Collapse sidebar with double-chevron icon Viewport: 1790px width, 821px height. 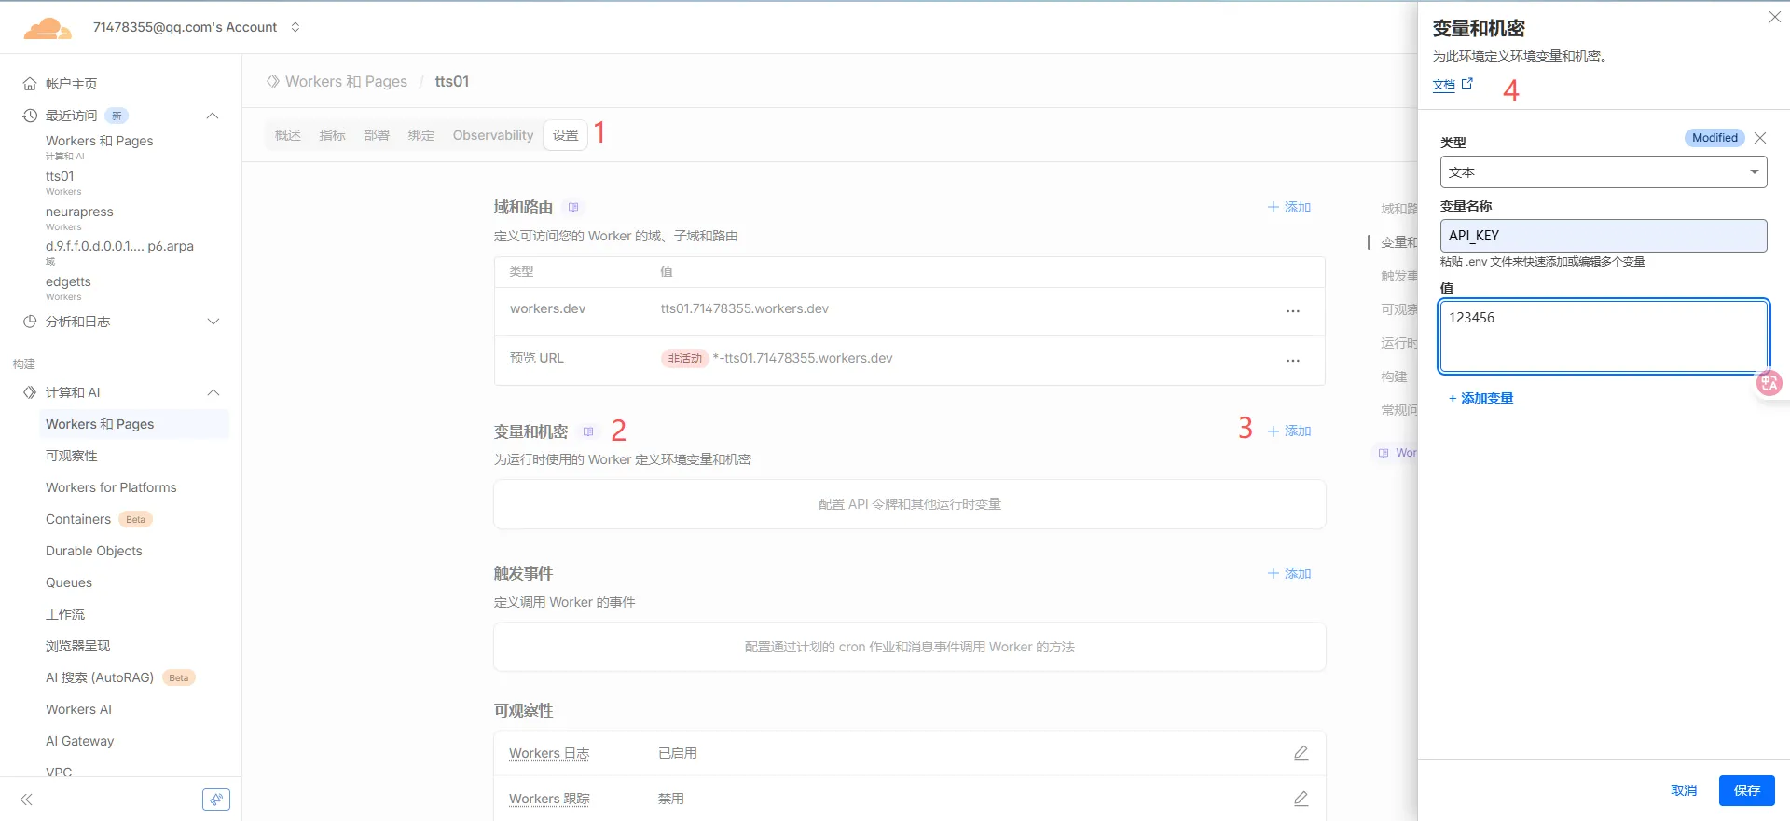point(26,800)
